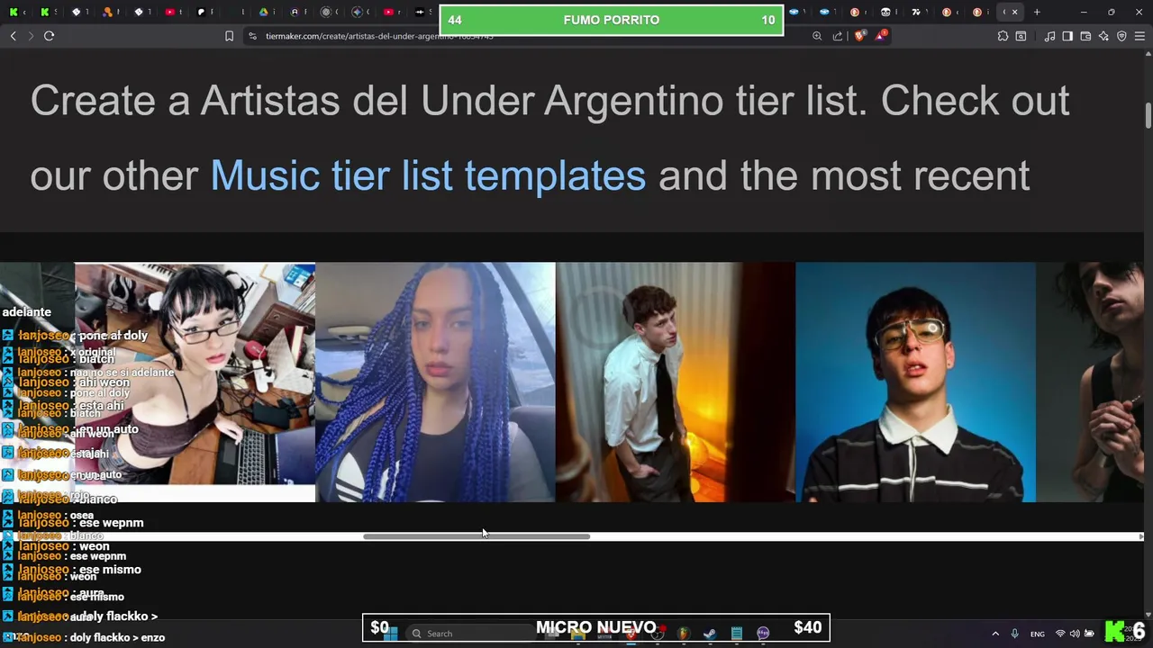The width and height of the screenshot is (1153, 648).
Task: Click the horizontal scrollbar thumb under the images
Action: pyautogui.click(x=477, y=536)
